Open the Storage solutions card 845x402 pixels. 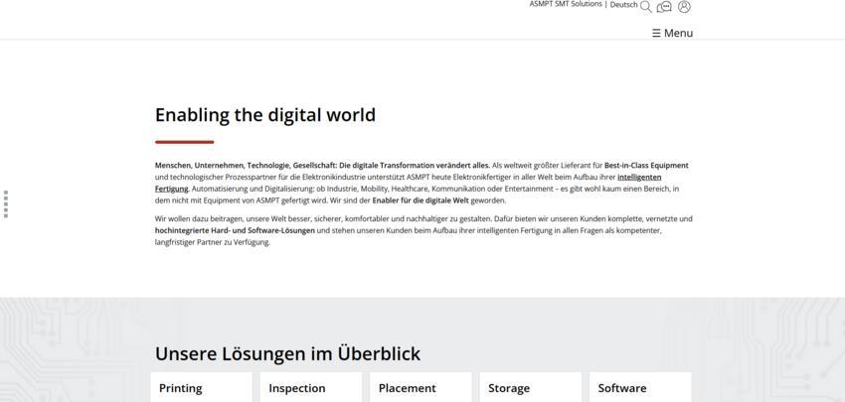point(531,387)
